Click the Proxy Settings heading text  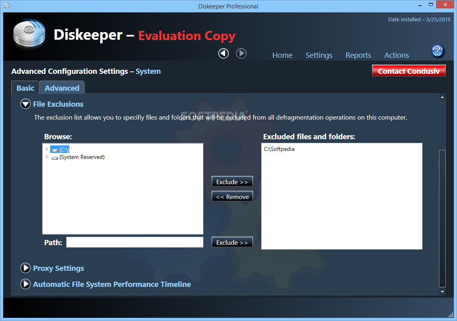(58, 268)
